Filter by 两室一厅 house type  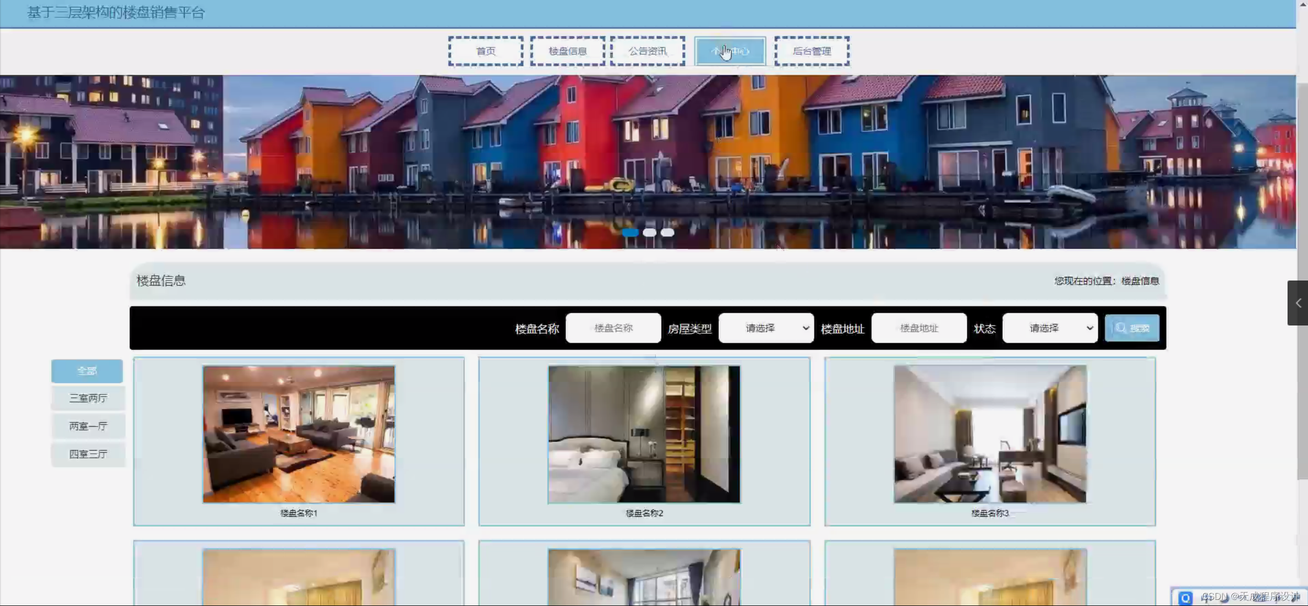88,426
